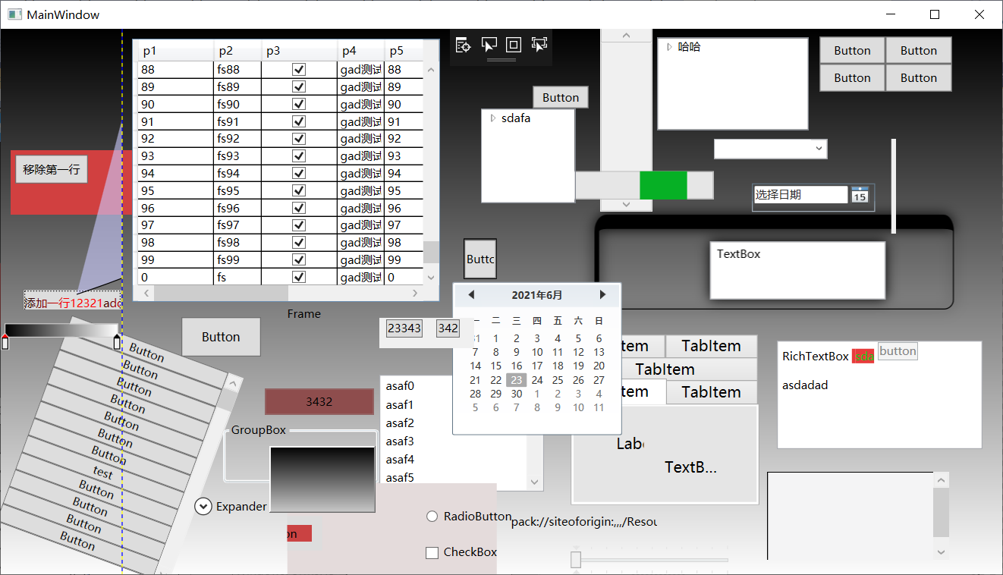Go to next month in the calendar
Image resolution: width=1003 pixels, height=575 pixels.
pyautogui.click(x=603, y=294)
